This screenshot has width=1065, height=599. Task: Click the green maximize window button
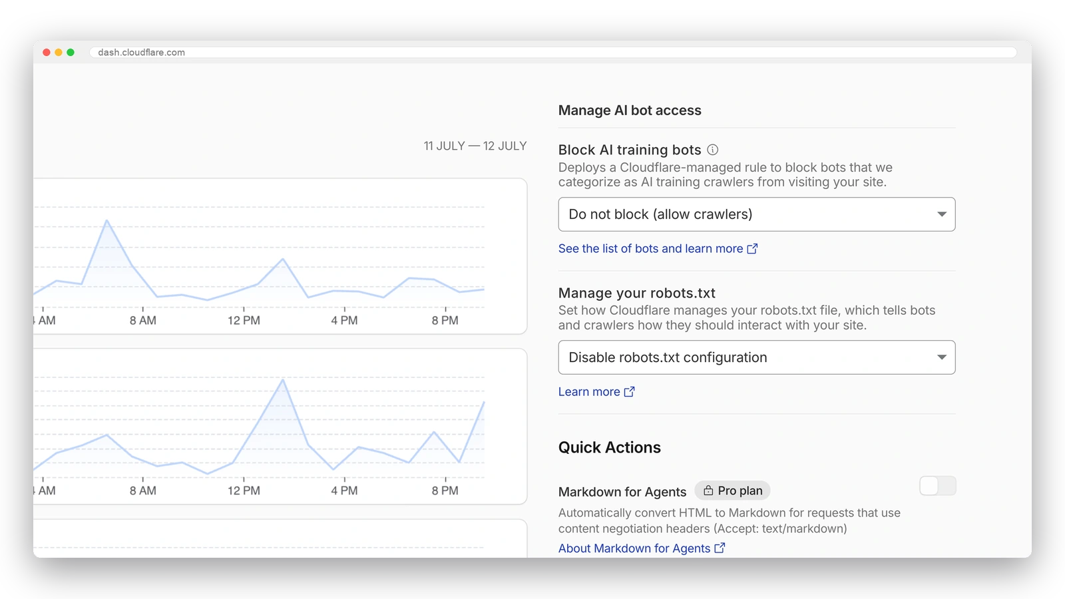(71, 52)
